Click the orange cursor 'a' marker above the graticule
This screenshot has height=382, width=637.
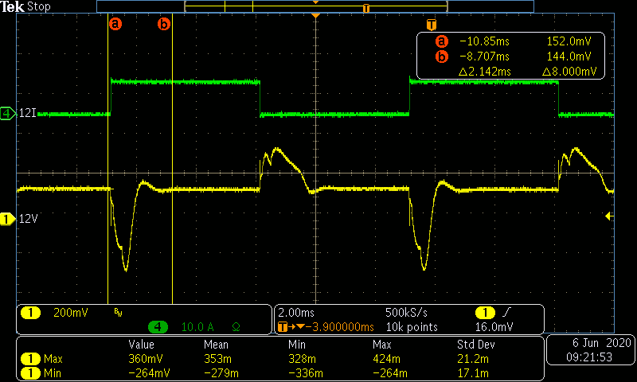(x=115, y=24)
